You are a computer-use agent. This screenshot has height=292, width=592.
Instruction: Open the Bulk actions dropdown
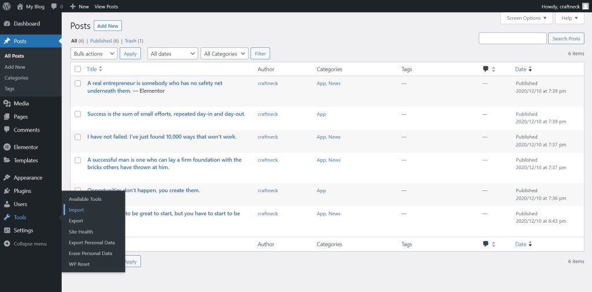(94, 54)
